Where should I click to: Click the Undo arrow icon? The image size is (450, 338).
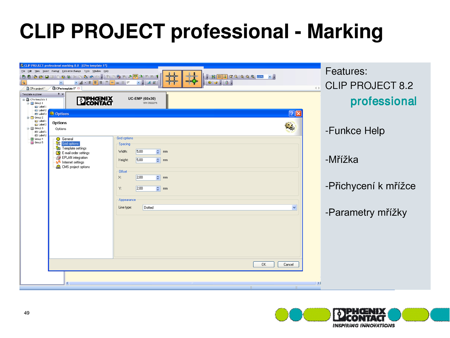tap(91, 77)
